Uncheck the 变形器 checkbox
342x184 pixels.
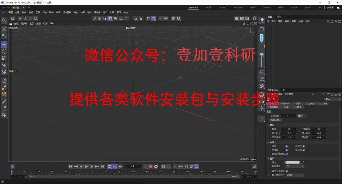[304, 150]
